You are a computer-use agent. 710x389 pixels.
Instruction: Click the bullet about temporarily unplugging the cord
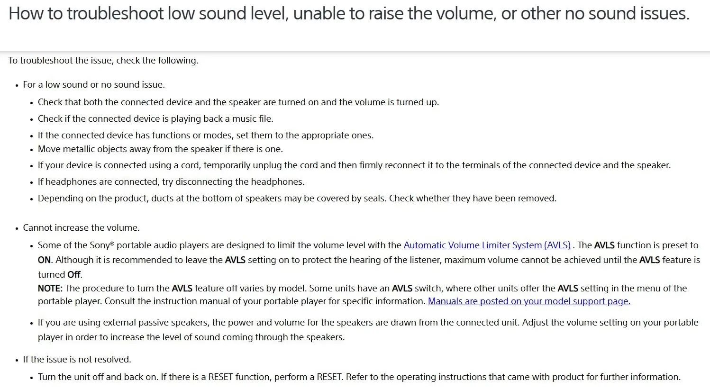[x=354, y=165]
